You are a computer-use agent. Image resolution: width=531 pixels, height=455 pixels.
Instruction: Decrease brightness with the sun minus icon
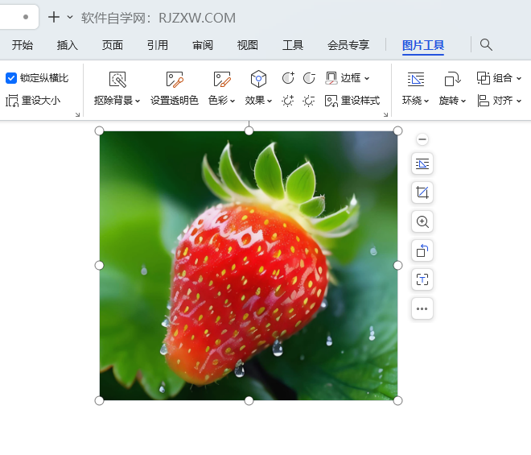[309, 101]
